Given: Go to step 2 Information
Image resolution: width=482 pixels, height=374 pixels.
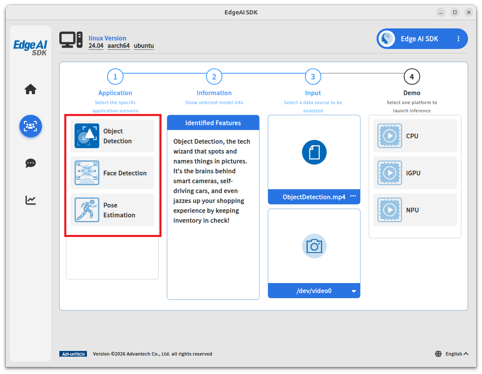Looking at the screenshot, I should coord(214,77).
